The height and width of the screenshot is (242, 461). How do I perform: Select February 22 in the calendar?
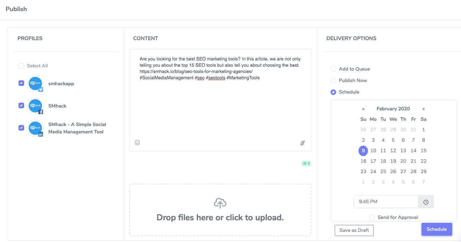click(424, 161)
